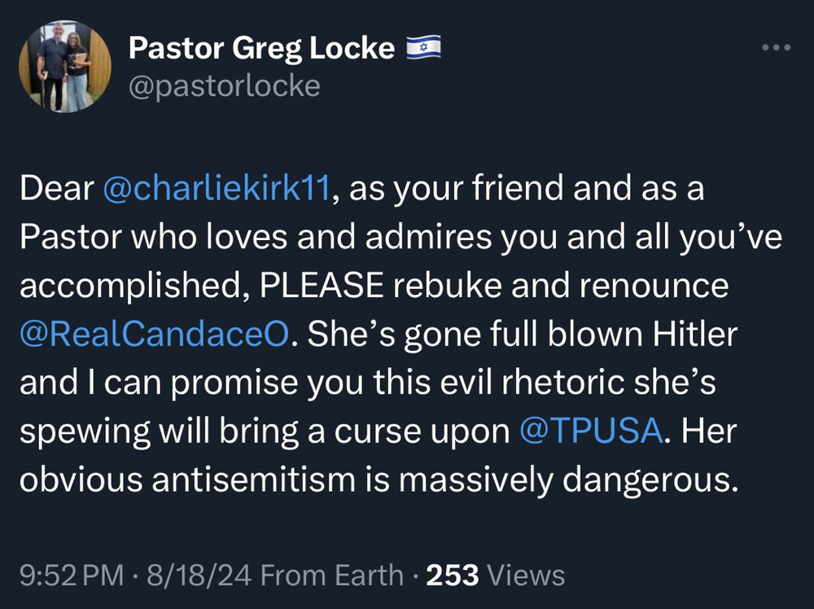Viewport: 814px width, 609px height.
Task: Open the @pastorlocke handle link
Action: (224, 85)
